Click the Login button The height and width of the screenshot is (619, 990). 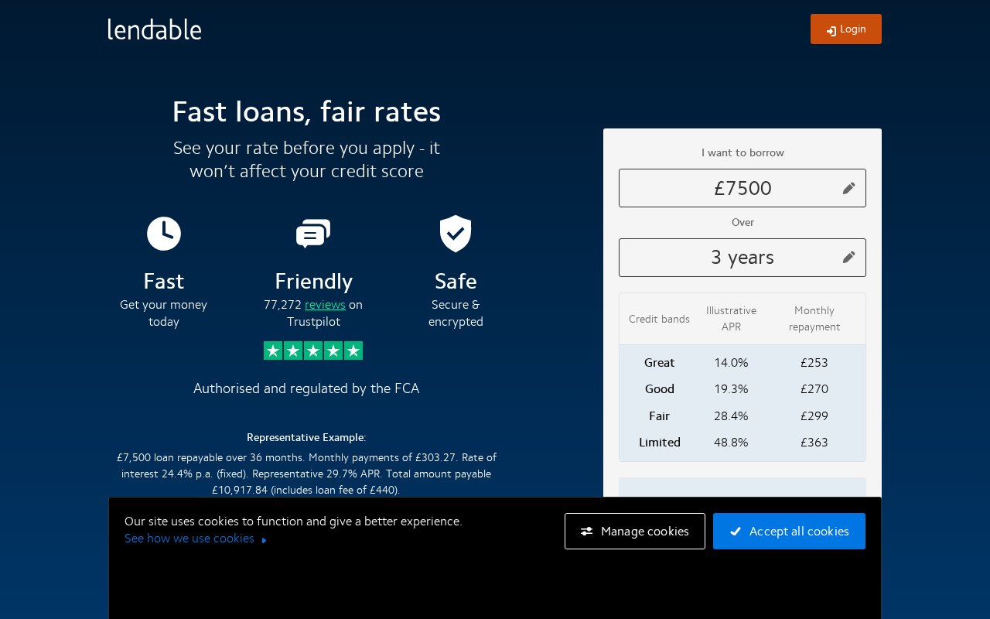(845, 29)
